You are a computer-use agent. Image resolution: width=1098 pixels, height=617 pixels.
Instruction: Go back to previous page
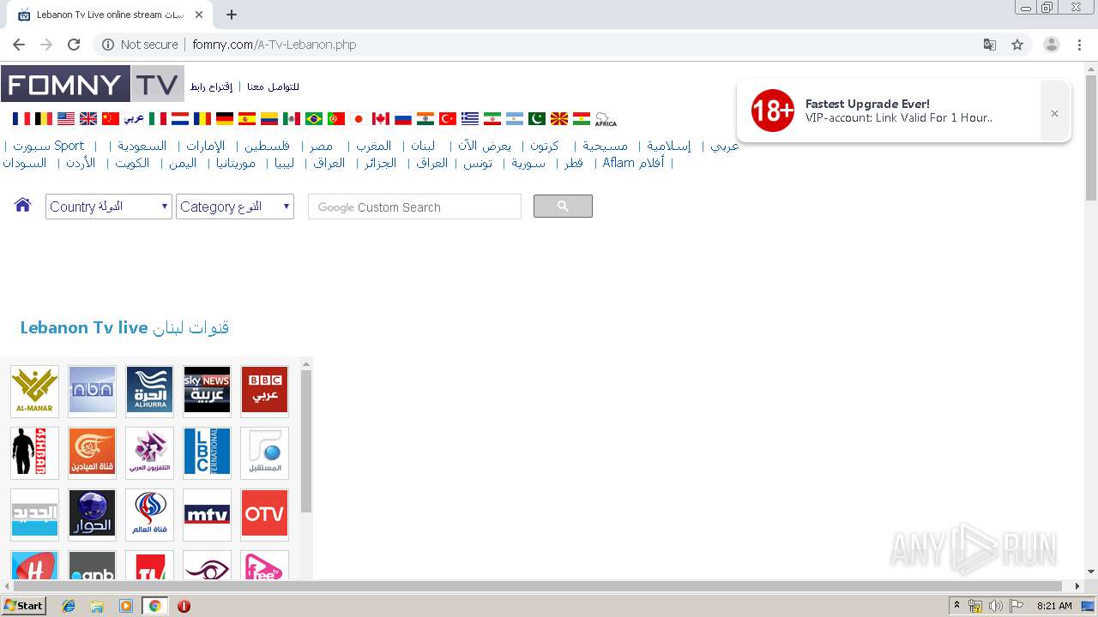point(19,45)
